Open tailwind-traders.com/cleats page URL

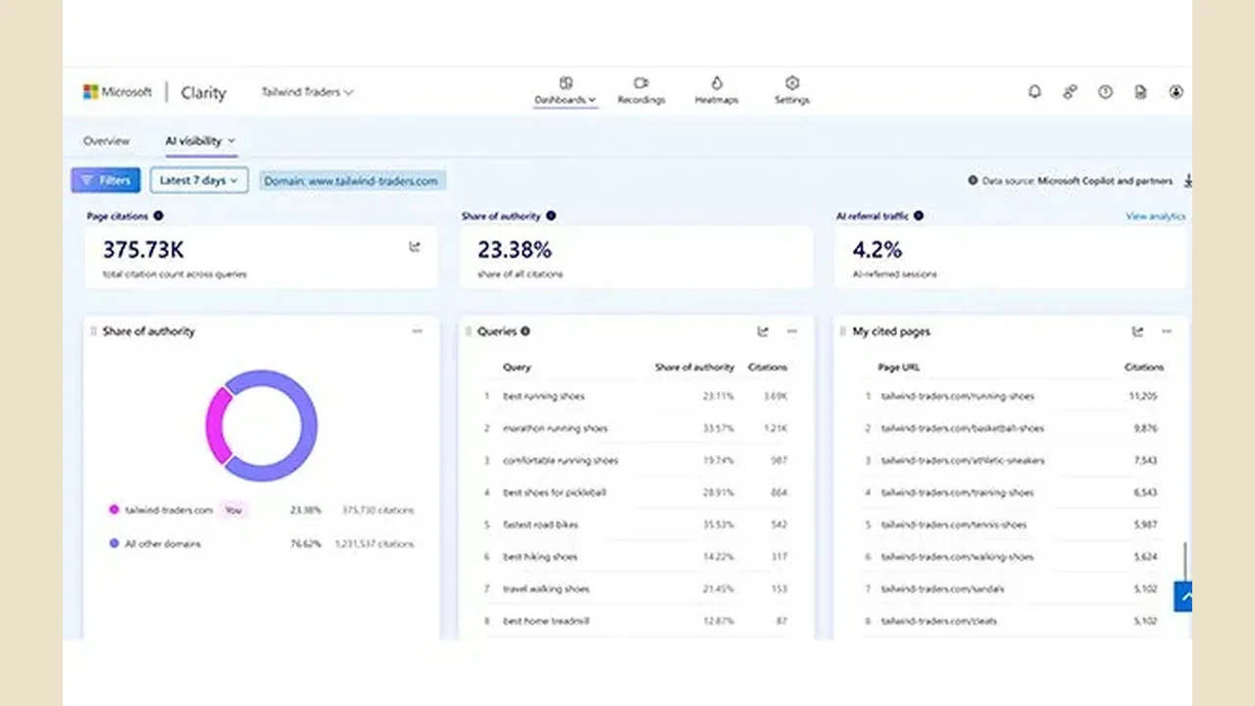tap(939, 621)
